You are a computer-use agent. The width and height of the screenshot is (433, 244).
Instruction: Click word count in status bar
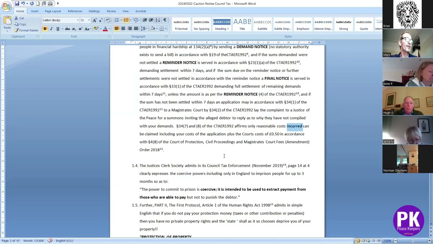point(33,241)
